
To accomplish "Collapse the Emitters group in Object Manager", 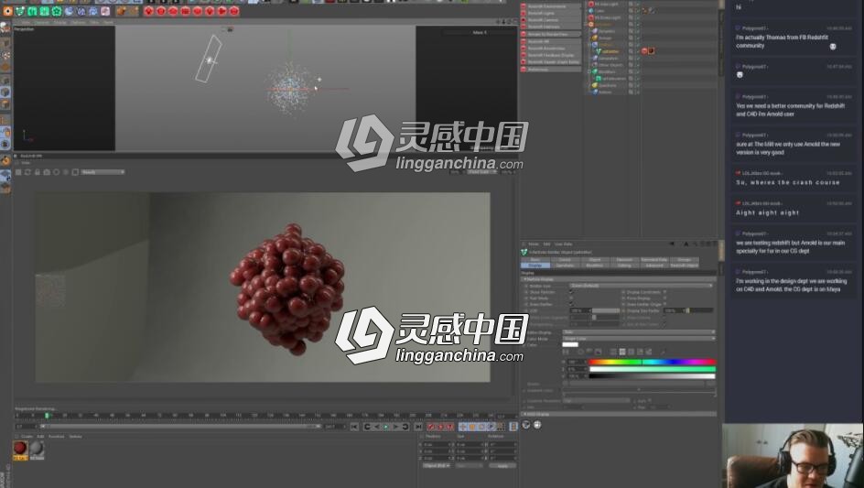I will coord(589,45).
